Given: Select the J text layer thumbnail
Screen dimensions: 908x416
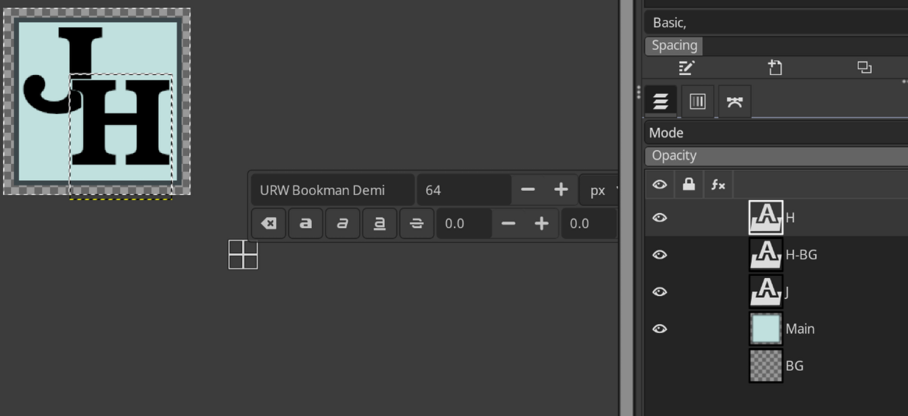Looking at the screenshot, I should pyautogui.click(x=766, y=291).
